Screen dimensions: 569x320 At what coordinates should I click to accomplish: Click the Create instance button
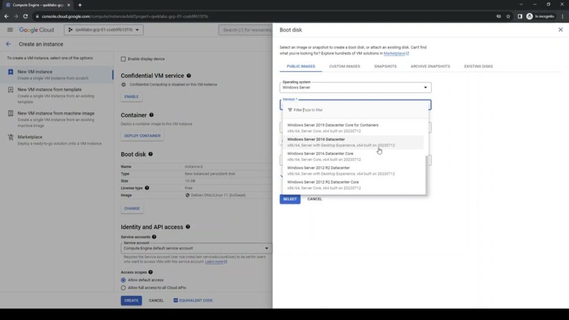[131, 300]
